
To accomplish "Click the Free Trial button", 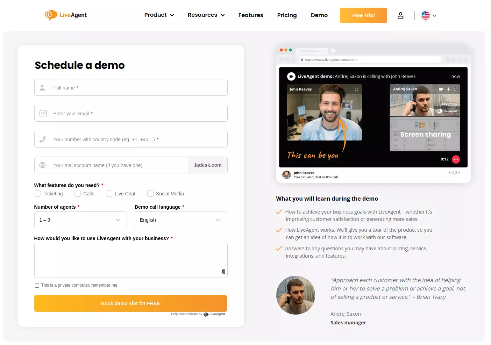I will (x=363, y=15).
